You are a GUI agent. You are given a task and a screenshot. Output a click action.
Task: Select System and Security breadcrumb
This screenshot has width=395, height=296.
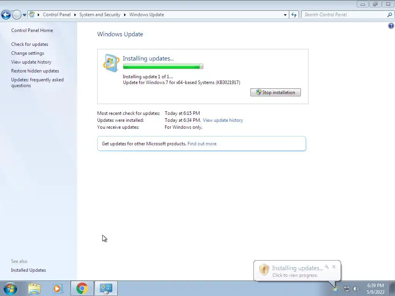pos(100,15)
